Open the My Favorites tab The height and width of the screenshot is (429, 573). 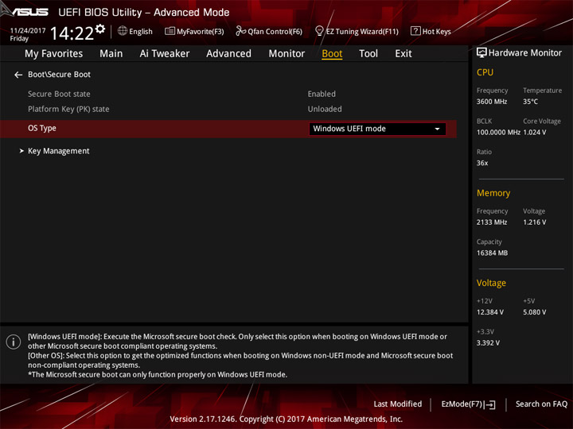[x=54, y=54]
